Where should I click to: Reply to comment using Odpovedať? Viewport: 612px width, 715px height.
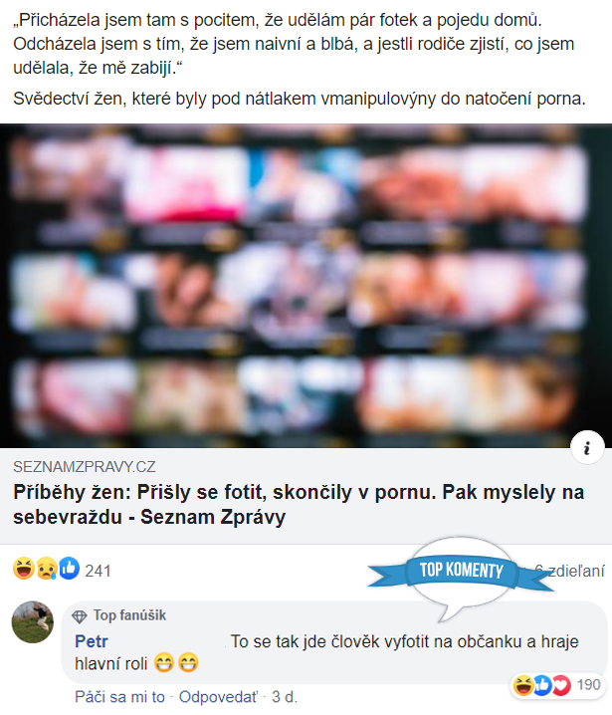pyautogui.click(x=218, y=697)
